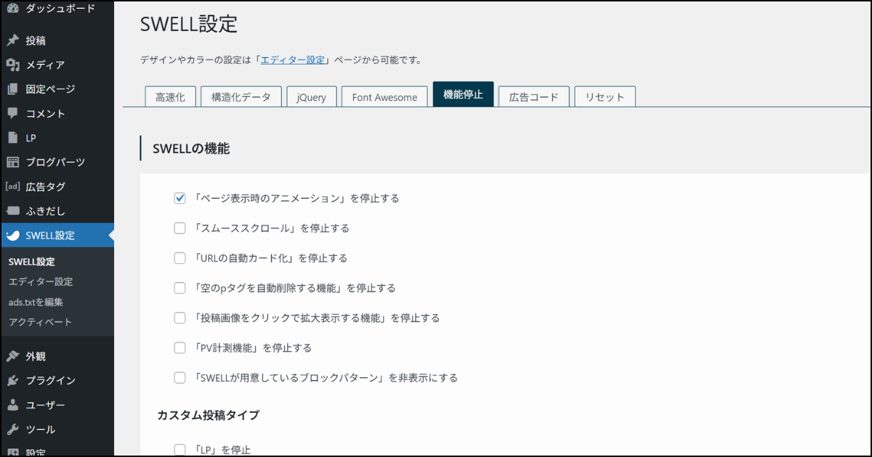This screenshot has height=457, width=872.
Task: Tick the 「LP」を停止 checkbox
Action: click(180, 450)
